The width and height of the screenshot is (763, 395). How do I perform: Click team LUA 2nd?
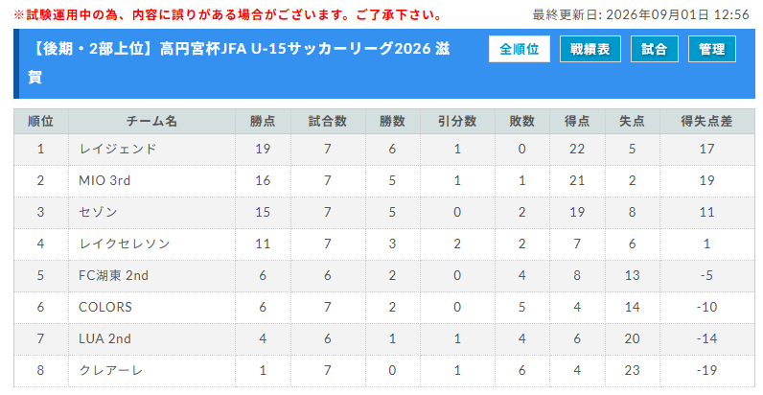pos(104,338)
